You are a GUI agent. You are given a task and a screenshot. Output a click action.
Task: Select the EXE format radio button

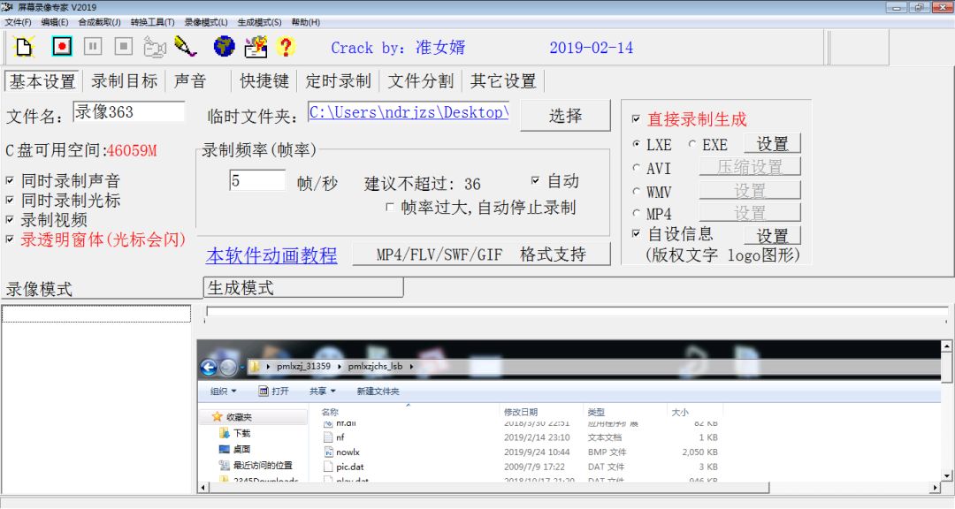[691, 144]
